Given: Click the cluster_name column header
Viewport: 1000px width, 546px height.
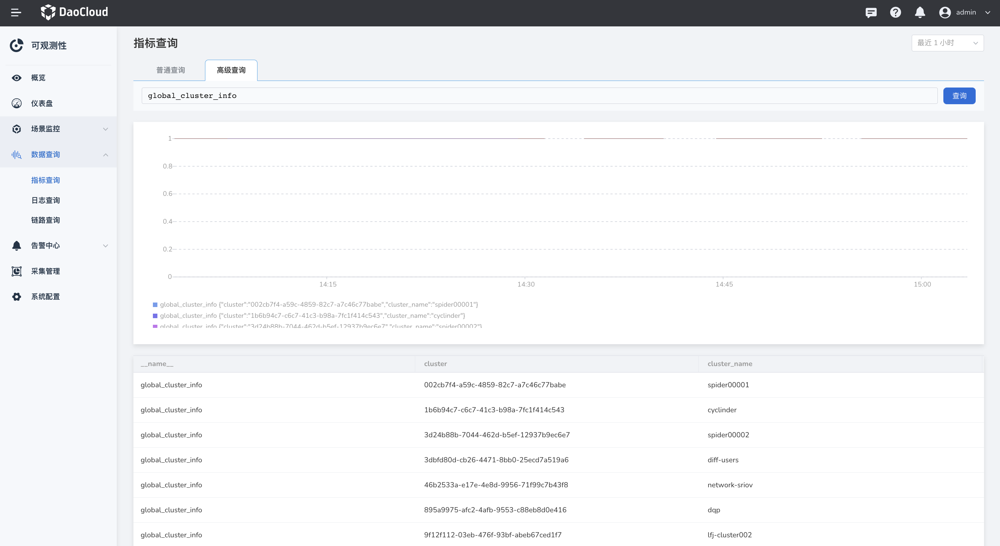Looking at the screenshot, I should (x=729, y=364).
